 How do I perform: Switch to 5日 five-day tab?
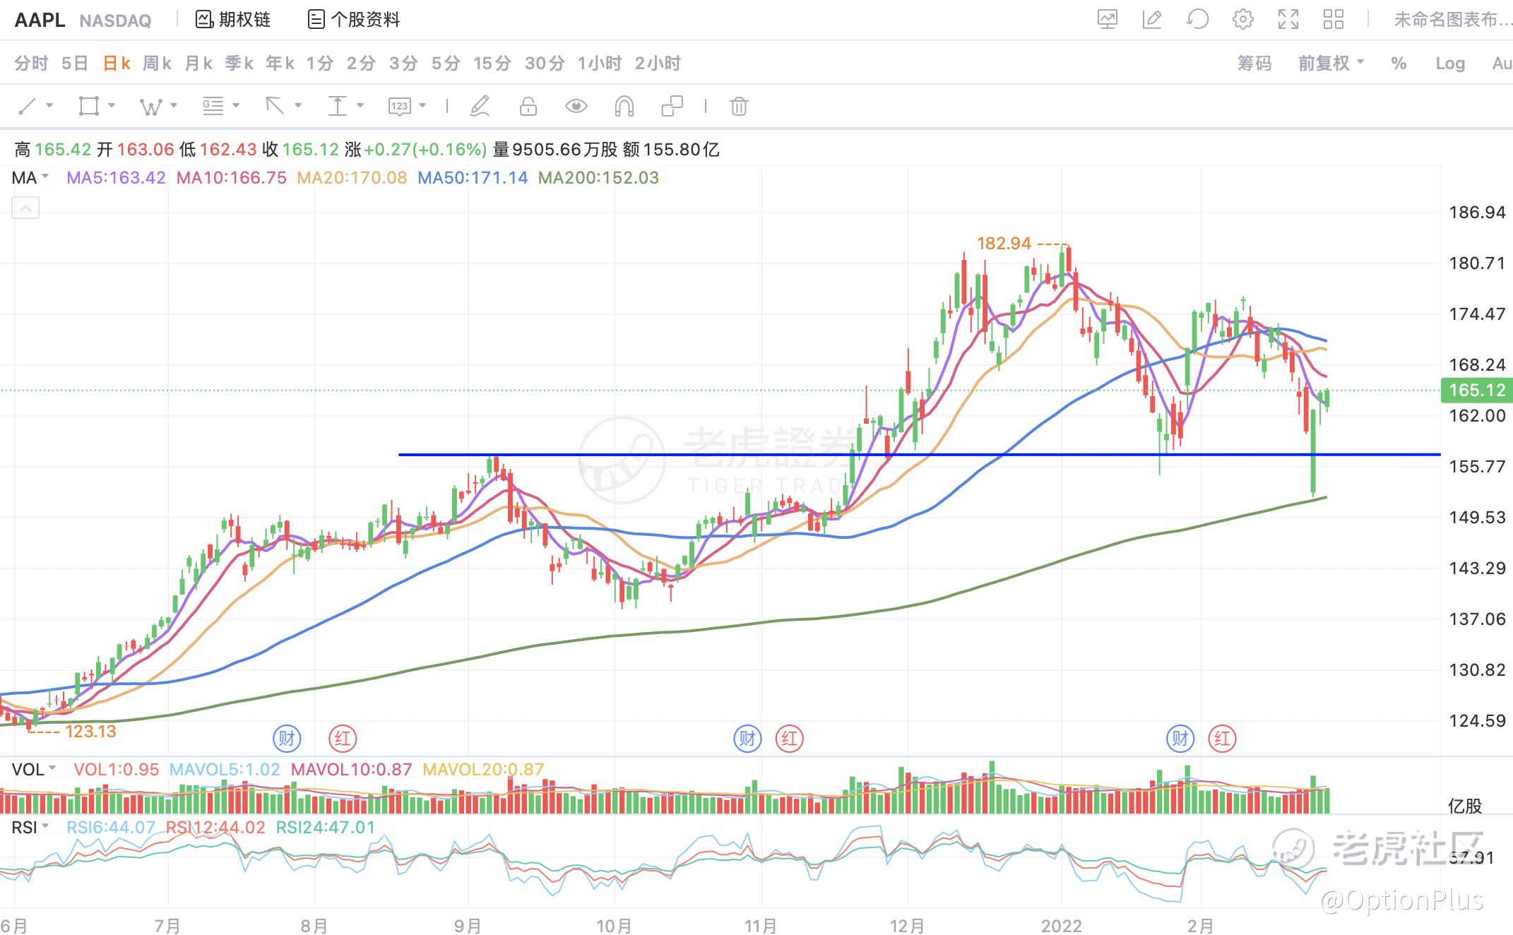75,64
